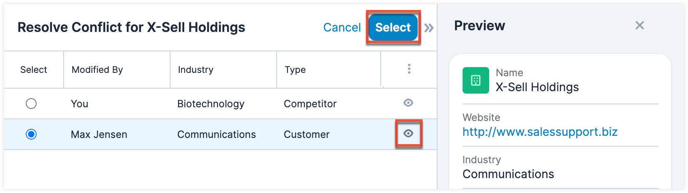Click the Type column header

295,70
